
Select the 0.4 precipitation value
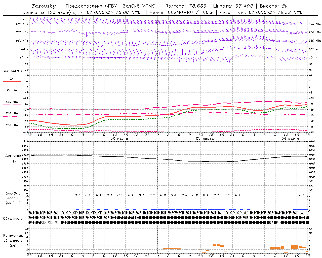174,195
